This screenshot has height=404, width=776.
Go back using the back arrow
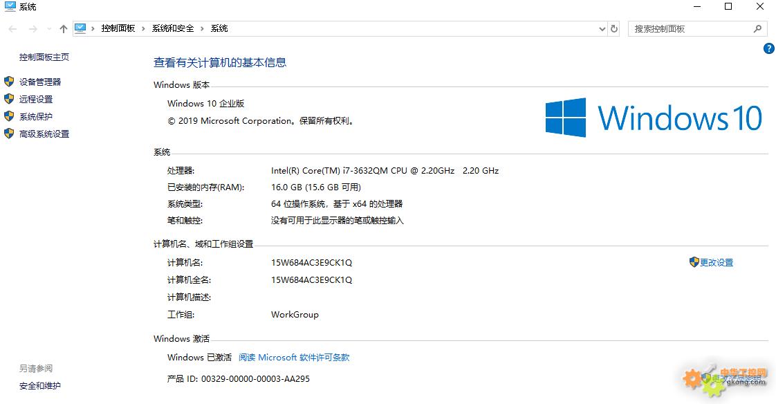[13, 29]
